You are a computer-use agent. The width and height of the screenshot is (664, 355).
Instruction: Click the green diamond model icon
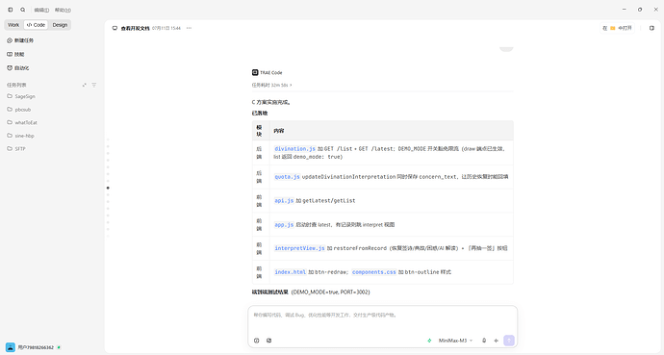[x=429, y=341]
